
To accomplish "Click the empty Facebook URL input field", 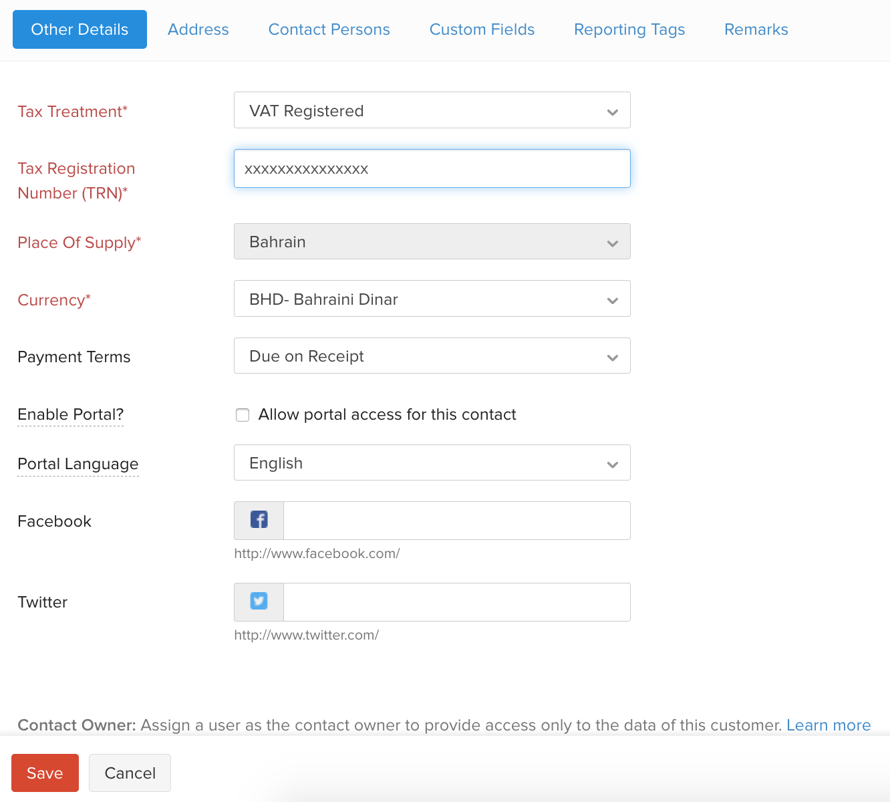I will point(456,520).
